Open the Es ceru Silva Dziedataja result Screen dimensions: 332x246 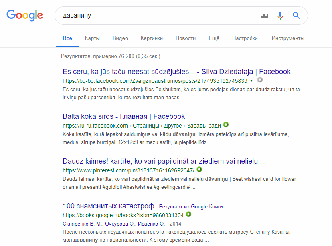[x=176, y=72]
